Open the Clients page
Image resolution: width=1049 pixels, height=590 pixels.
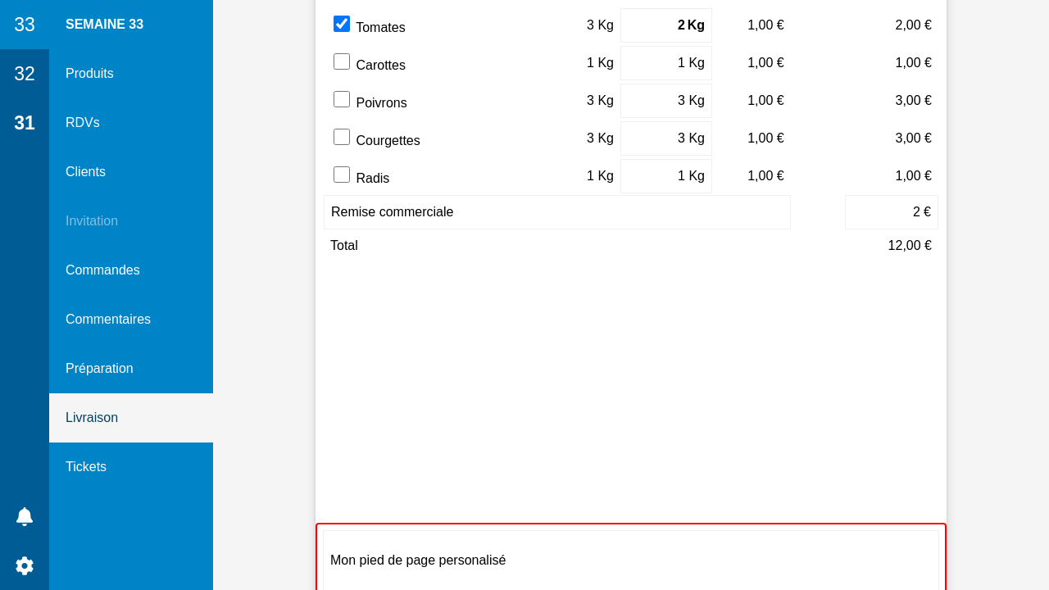point(85,172)
